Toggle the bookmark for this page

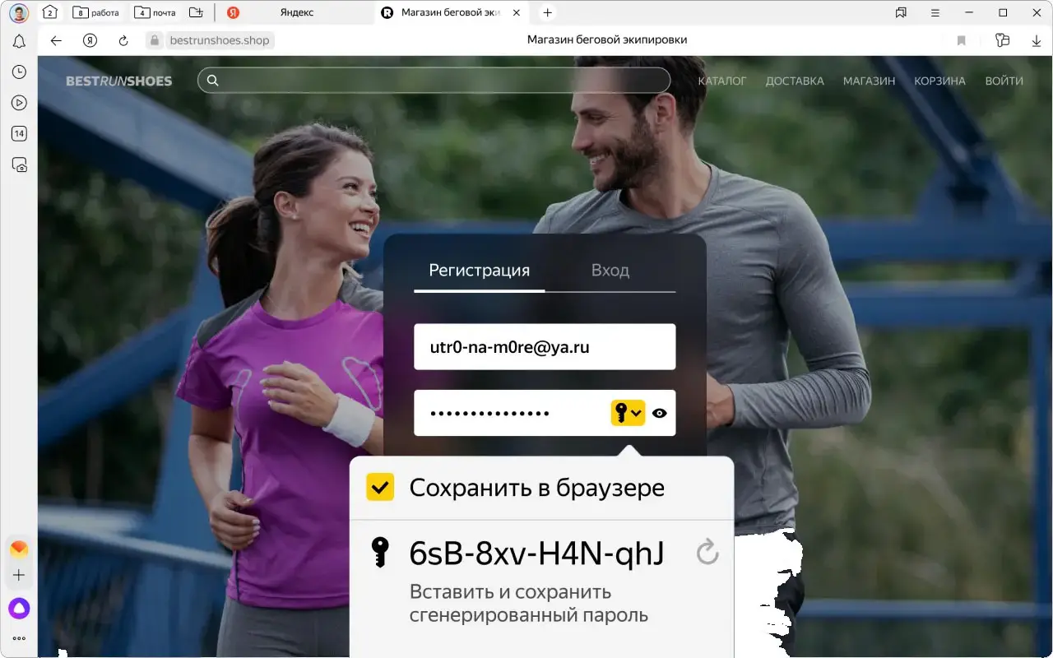coord(961,40)
